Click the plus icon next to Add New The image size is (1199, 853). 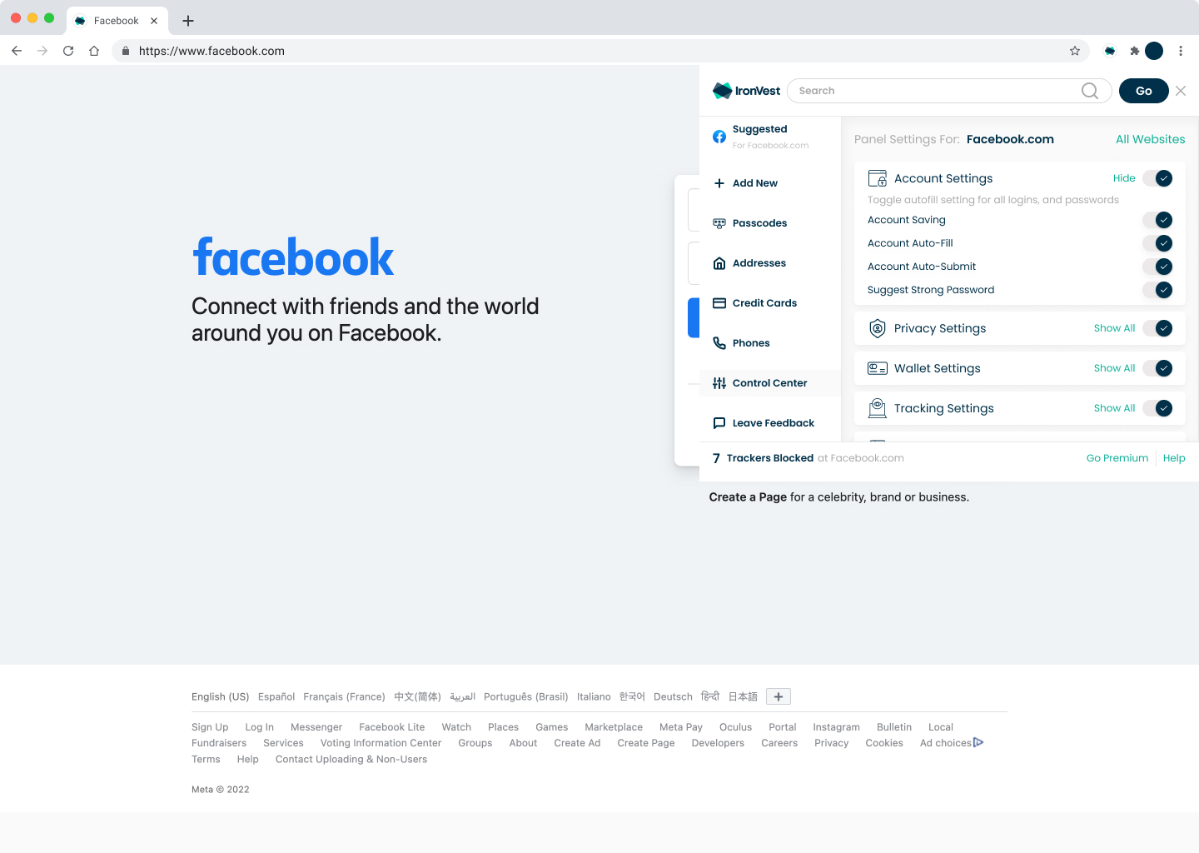pos(719,183)
